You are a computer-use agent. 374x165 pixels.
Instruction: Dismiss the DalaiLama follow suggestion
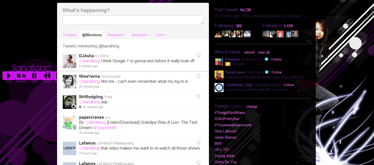(309, 72)
